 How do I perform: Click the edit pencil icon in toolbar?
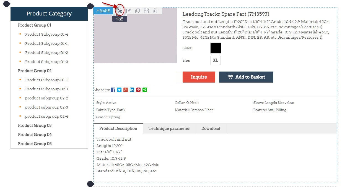tap(129, 11)
